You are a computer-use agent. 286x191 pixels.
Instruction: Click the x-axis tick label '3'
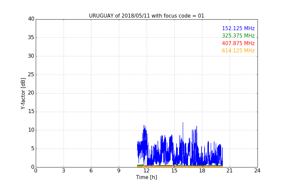pos(64,171)
